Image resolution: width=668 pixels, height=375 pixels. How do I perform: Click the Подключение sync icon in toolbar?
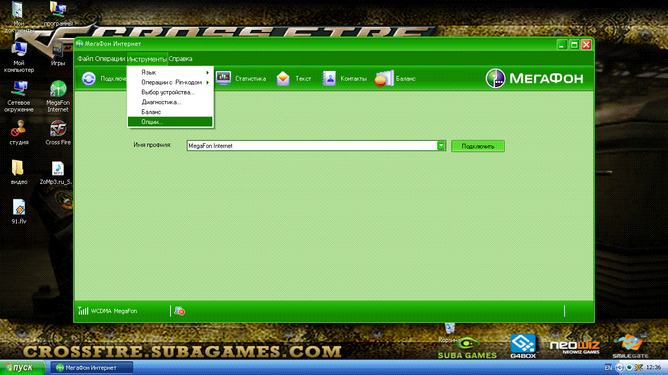(89, 79)
